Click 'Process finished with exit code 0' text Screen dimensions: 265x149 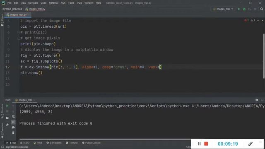point(56,123)
